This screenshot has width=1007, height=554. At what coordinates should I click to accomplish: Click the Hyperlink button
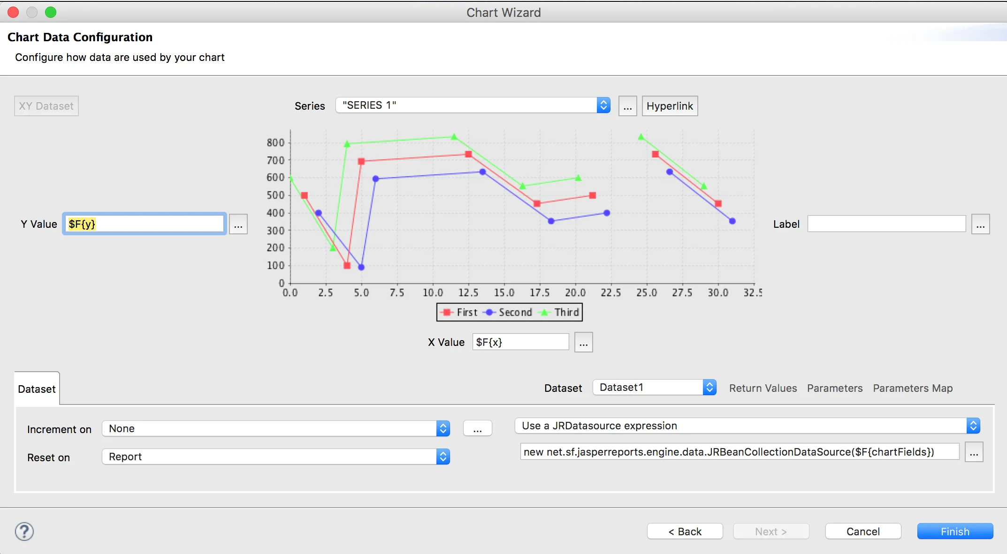[670, 106]
